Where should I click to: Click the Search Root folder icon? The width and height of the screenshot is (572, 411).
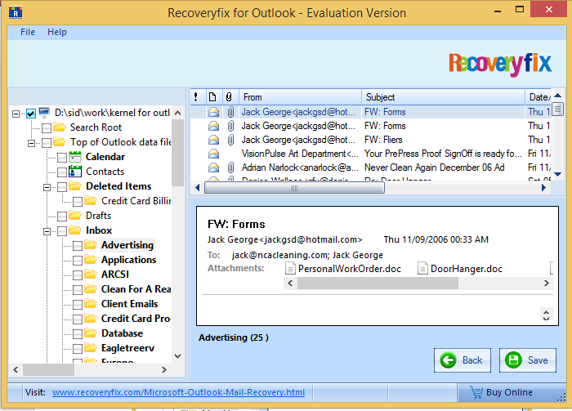tap(60, 127)
